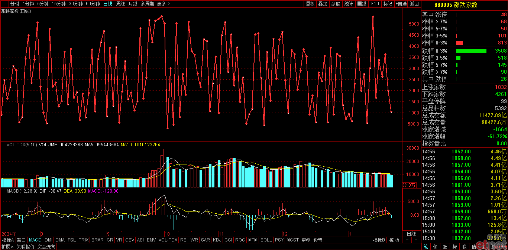508x250 pixels.
Task: Select the MCST indicator tab
Action: point(292,240)
